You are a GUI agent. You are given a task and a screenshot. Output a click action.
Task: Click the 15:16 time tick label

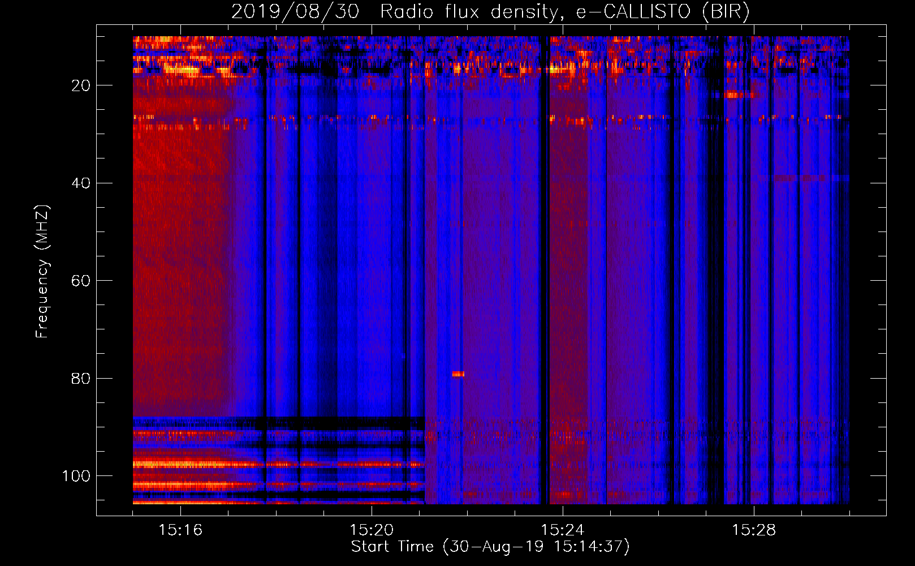pyautogui.click(x=180, y=530)
